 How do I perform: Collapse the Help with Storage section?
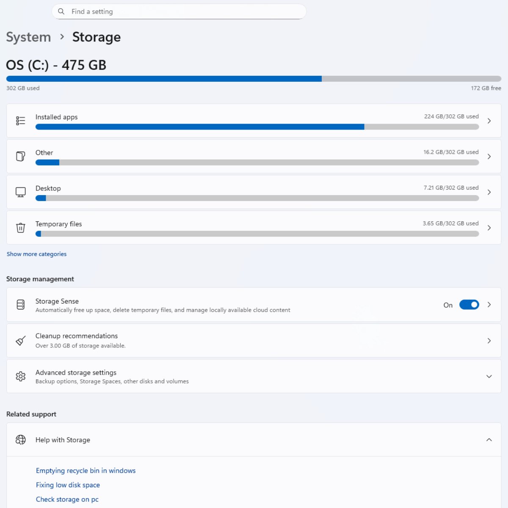click(489, 440)
